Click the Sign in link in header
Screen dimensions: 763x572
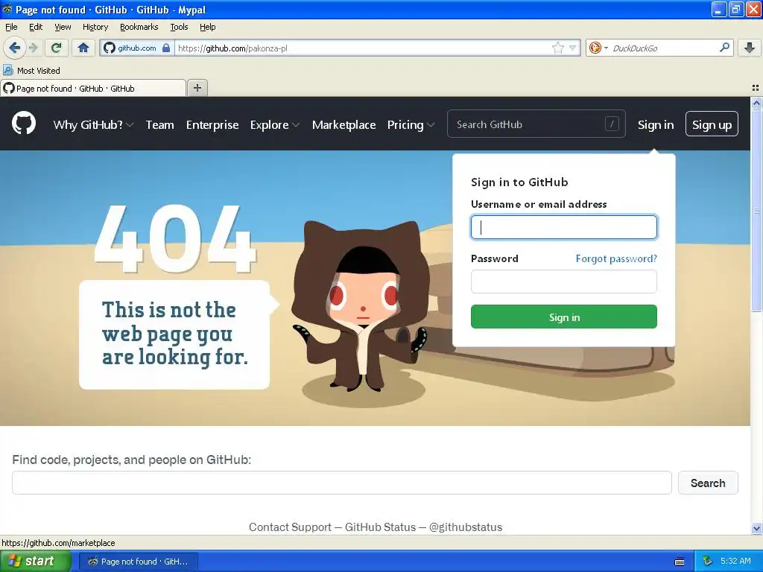[x=656, y=125]
